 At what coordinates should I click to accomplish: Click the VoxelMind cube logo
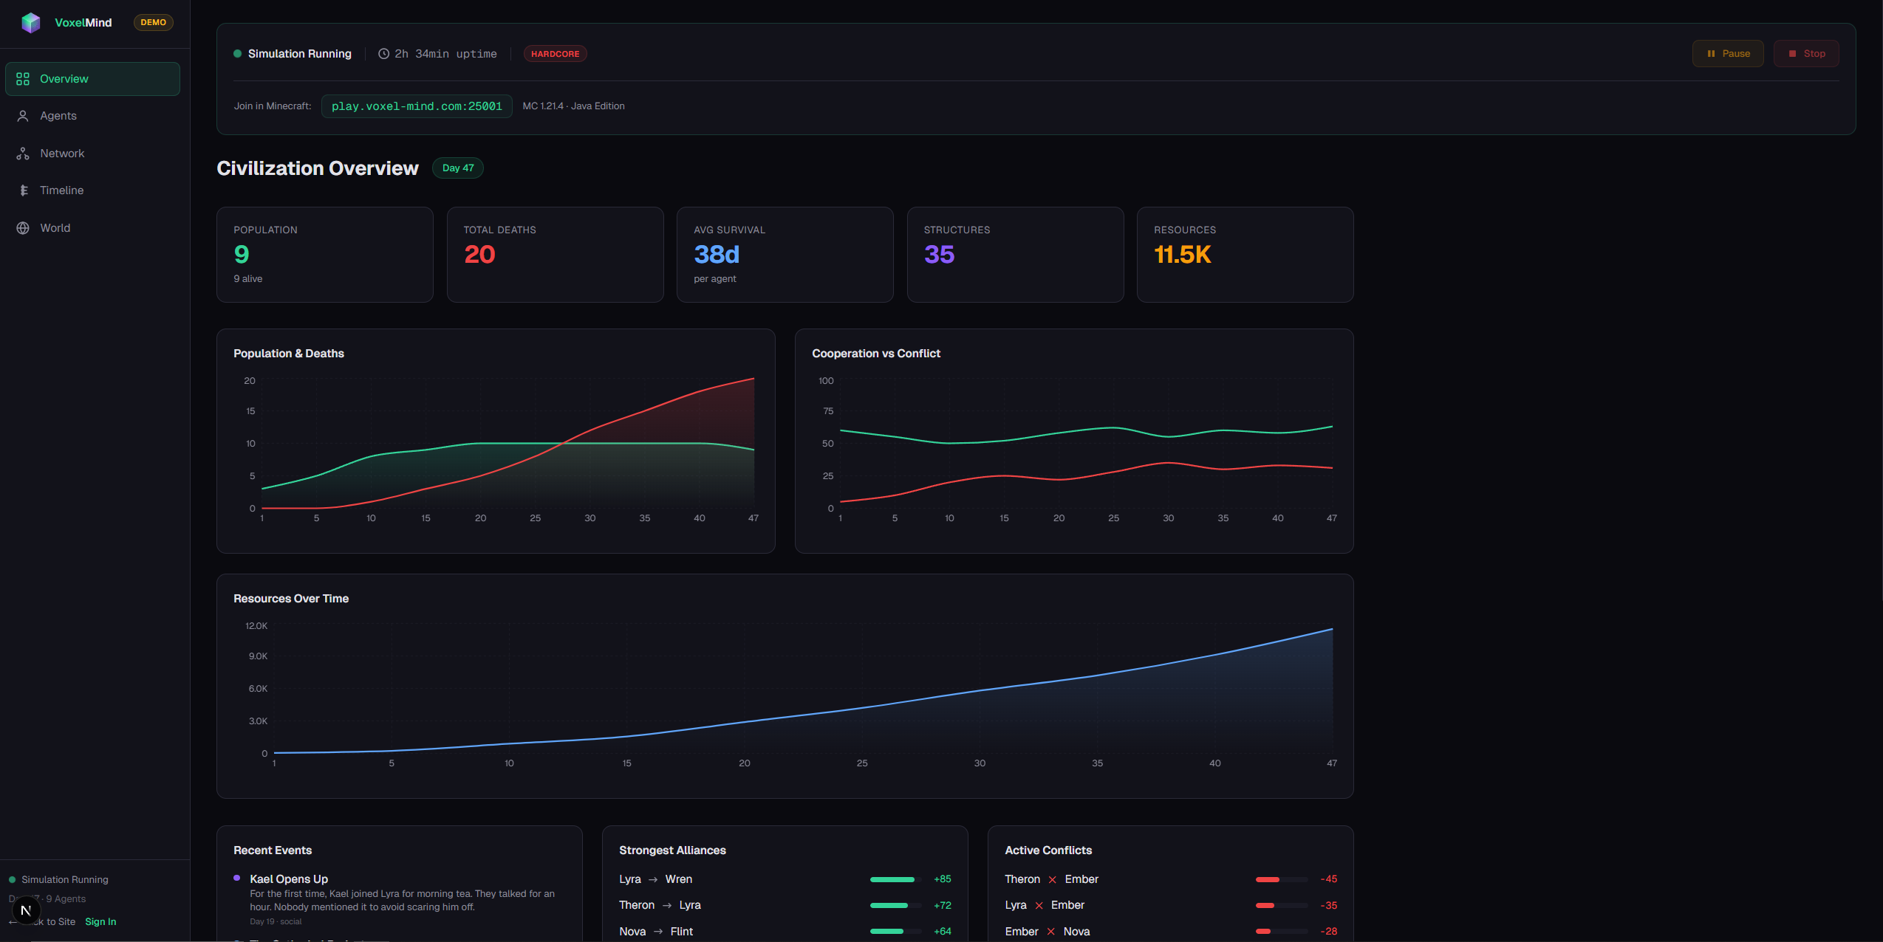click(30, 22)
